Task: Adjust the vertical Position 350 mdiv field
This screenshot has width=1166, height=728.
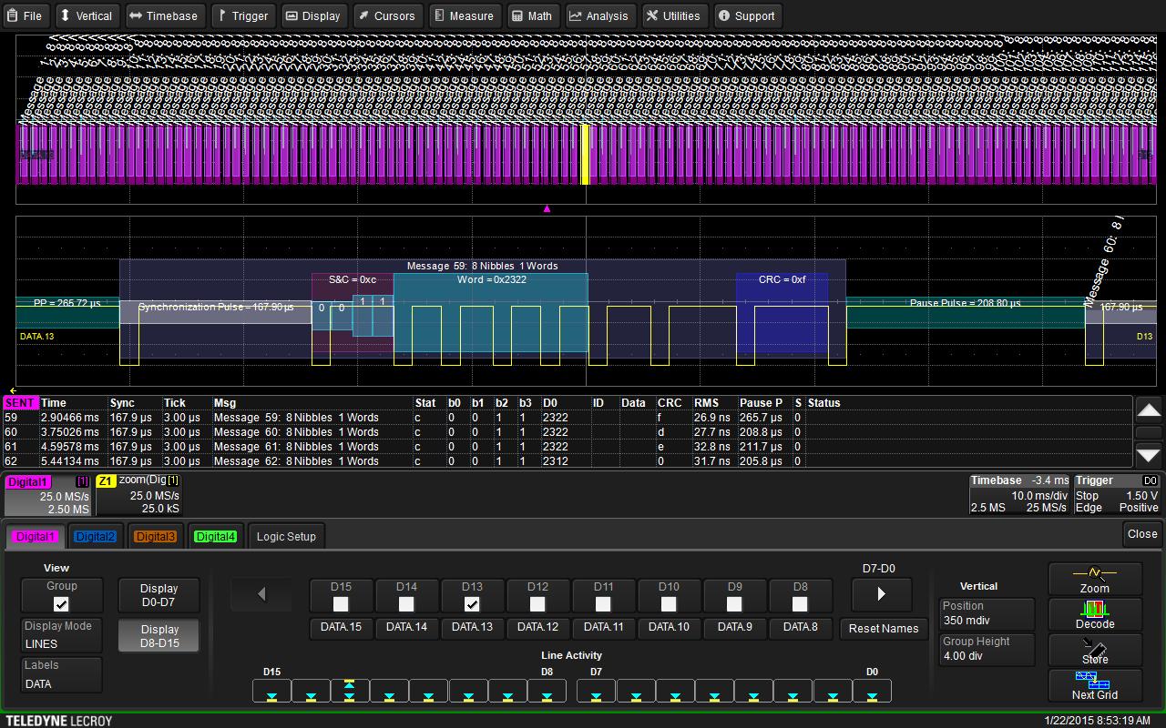Action: [x=987, y=613]
